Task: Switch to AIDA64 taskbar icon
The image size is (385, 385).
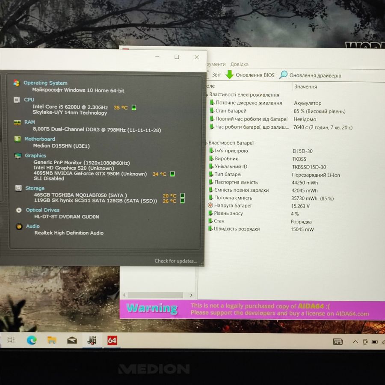Action: pos(112,341)
